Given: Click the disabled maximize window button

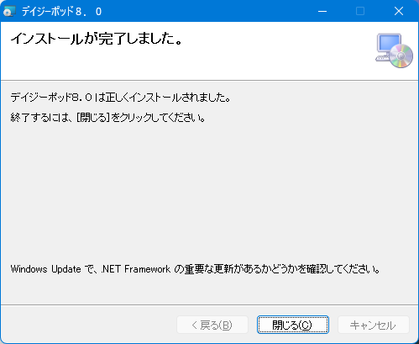Looking at the screenshot, I should [360, 11].
